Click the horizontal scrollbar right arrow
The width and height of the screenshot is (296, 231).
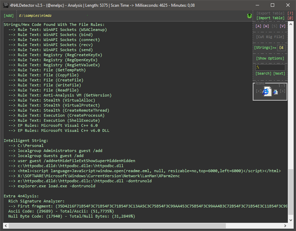(x=285, y=226)
